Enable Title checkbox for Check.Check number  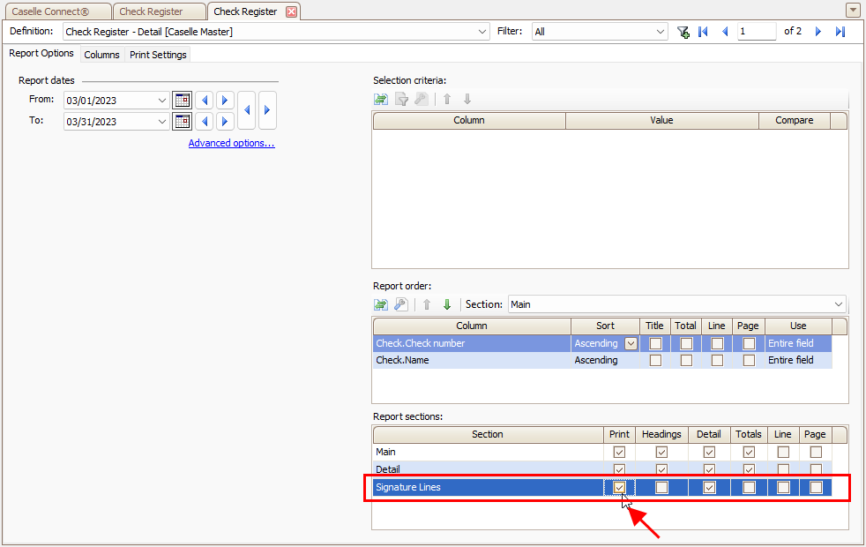click(x=655, y=343)
